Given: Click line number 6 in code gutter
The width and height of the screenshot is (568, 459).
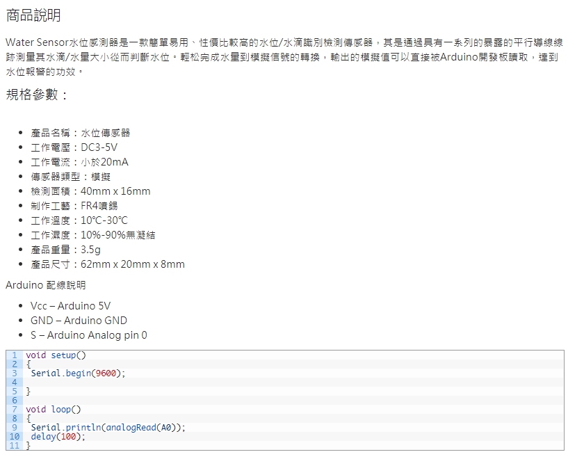Looking at the screenshot, I should click(x=15, y=401).
